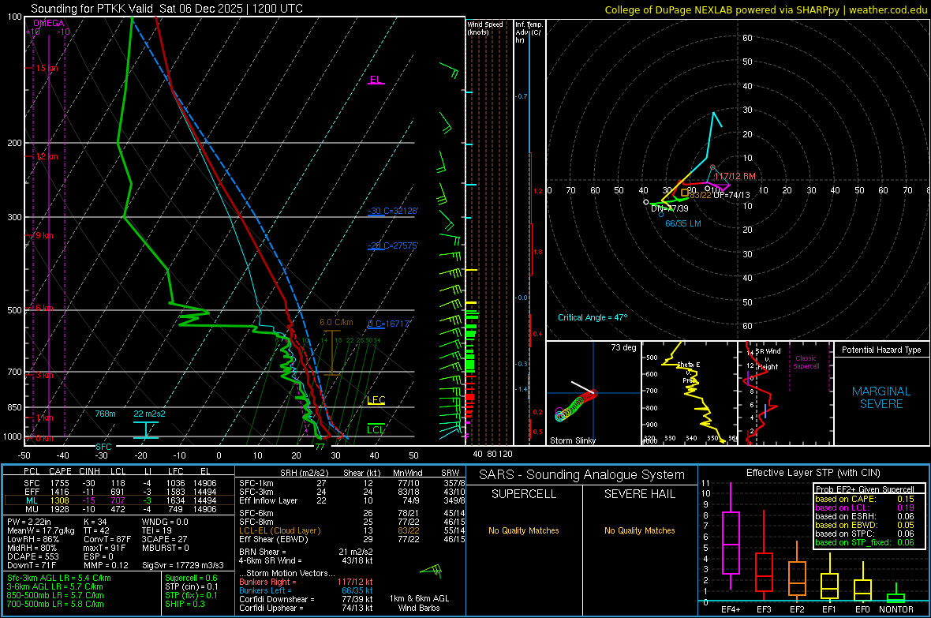Click '700-500mb LR = 5.8 C/km'

(x=55, y=604)
